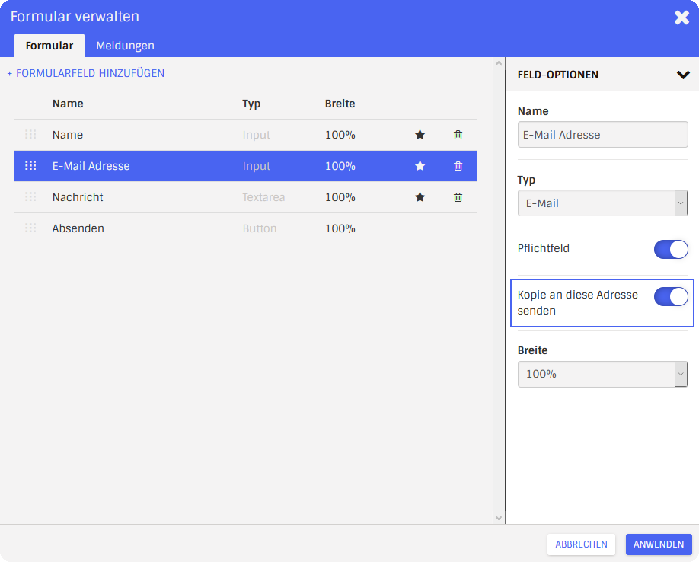
Task: Toggle Kopie an diese Adresse senden
Action: click(670, 297)
